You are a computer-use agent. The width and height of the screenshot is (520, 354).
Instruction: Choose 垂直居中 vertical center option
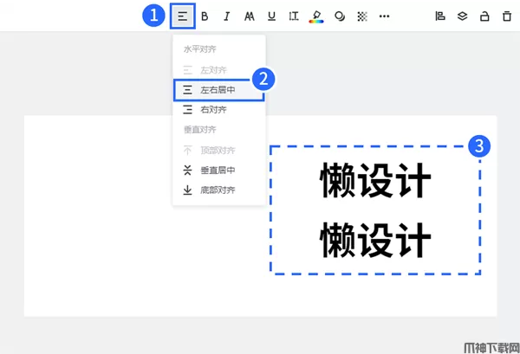tap(217, 171)
